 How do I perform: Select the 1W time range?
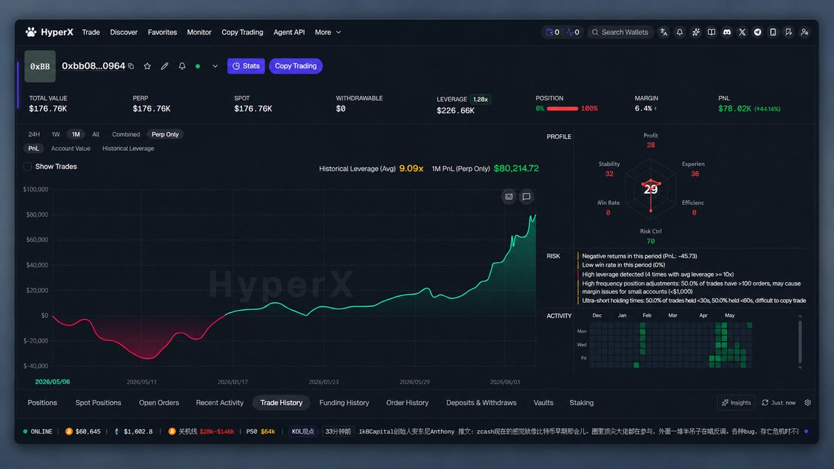[56, 134]
